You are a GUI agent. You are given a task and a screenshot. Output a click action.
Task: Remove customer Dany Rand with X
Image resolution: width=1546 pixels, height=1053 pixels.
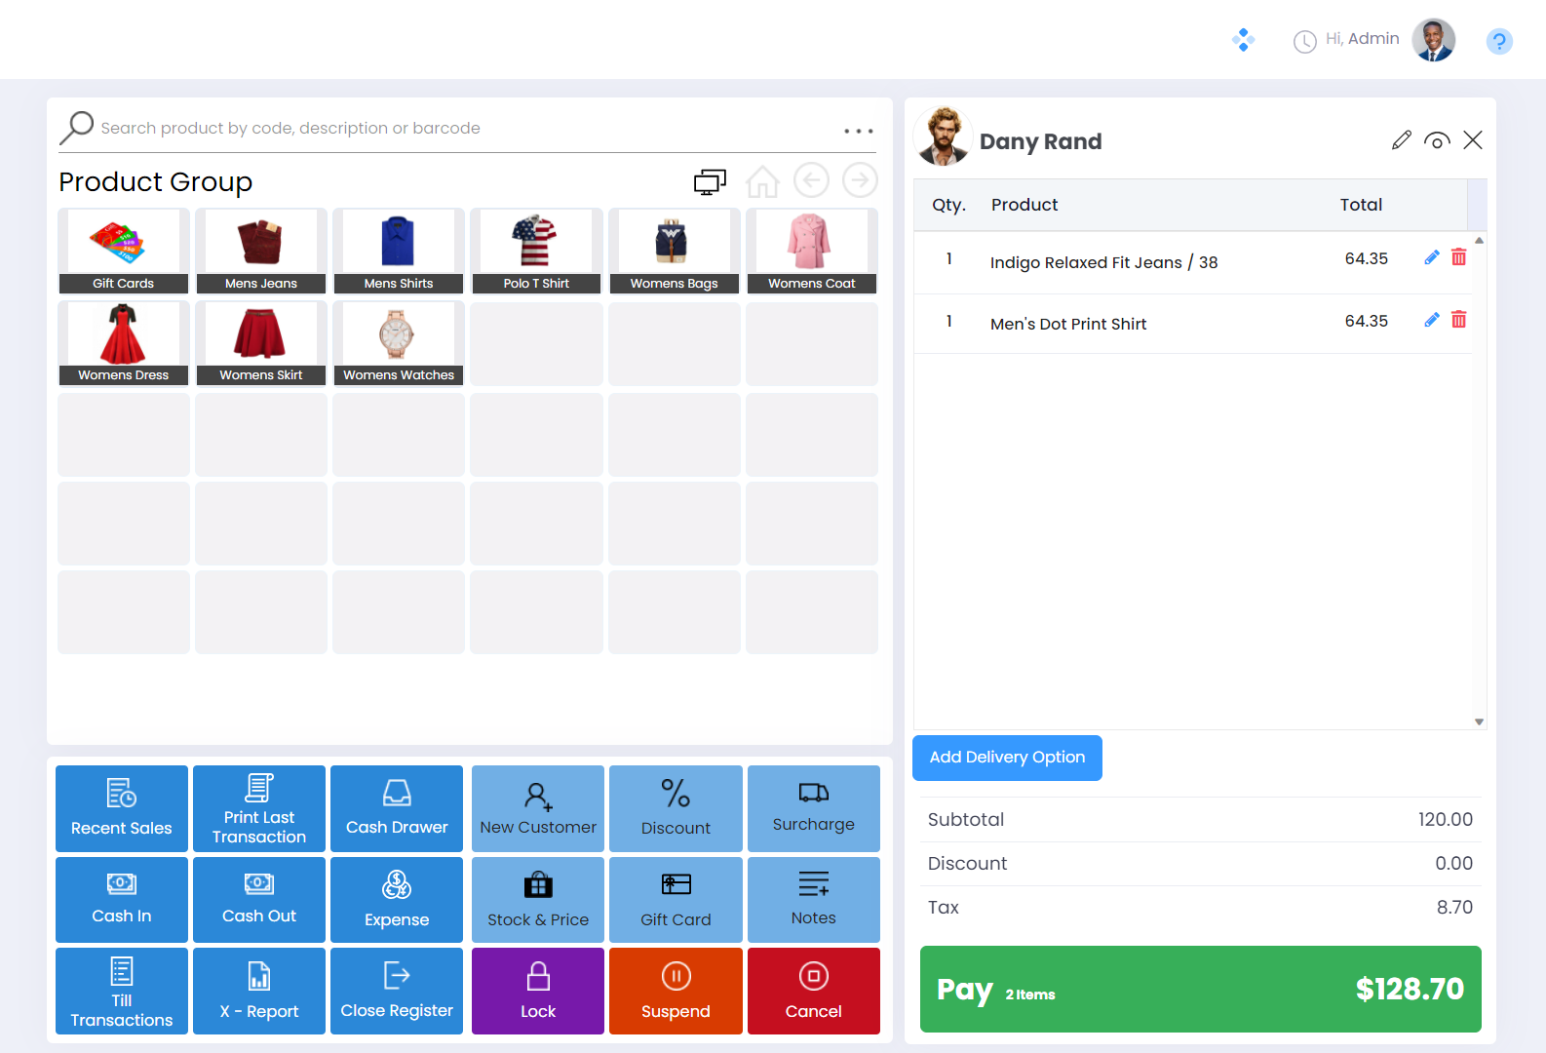pyautogui.click(x=1473, y=140)
